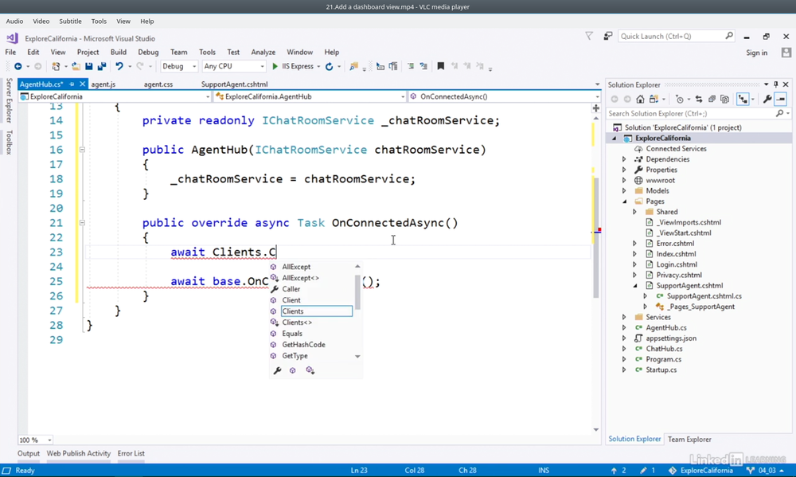This screenshot has height=477, width=796.
Task: Click the Pending Changes Filter clock icon
Action: [680, 99]
